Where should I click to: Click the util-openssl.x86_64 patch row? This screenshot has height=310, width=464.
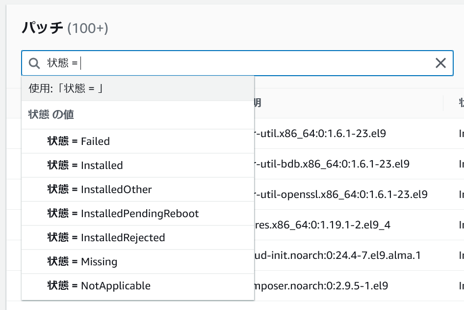pos(341,194)
